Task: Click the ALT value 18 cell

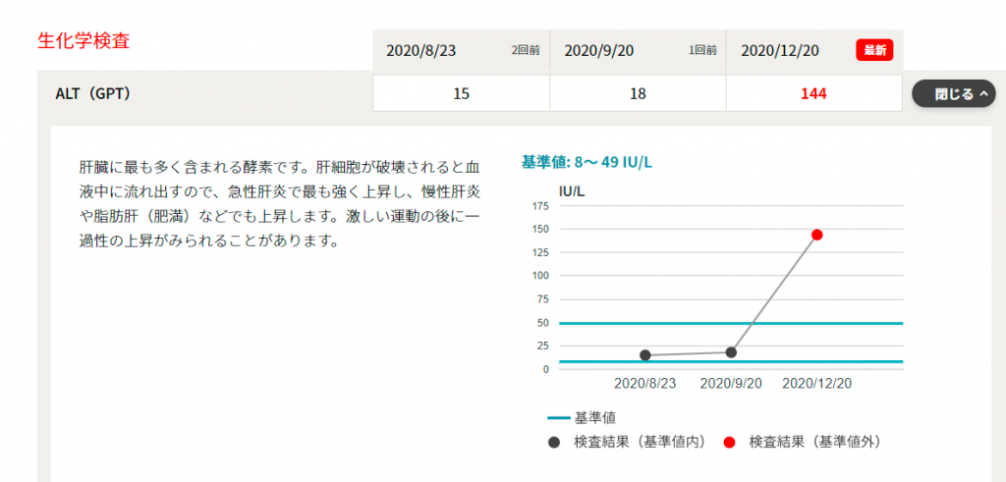Action: [638, 94]
